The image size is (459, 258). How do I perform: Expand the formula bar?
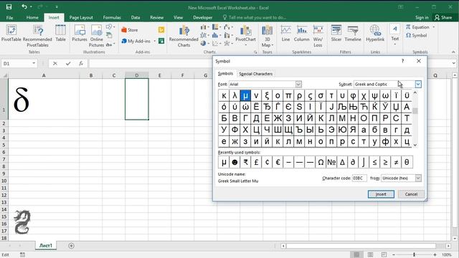click(x=454, y=63)
